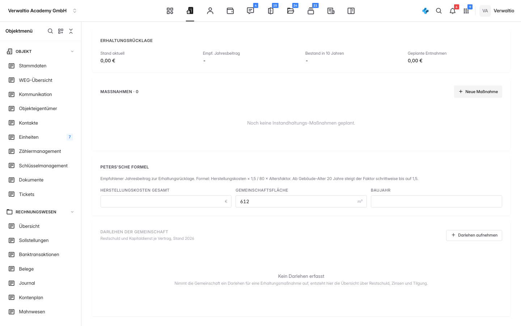
Task: Search within the Objektmenü
Action: click(50, 31)
